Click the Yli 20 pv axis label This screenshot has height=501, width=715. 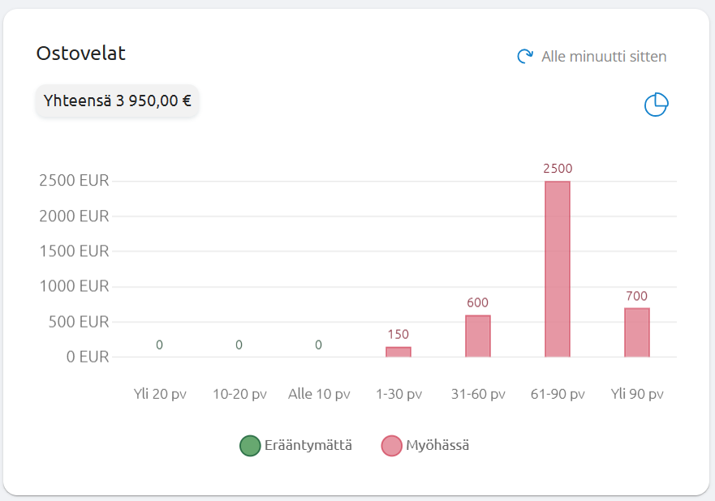(160, 394)
